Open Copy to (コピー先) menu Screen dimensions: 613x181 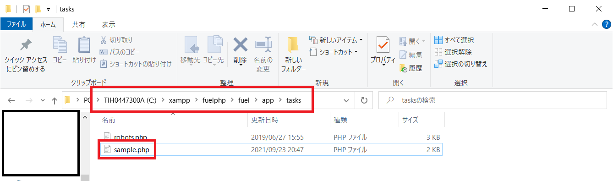(213, 51)
